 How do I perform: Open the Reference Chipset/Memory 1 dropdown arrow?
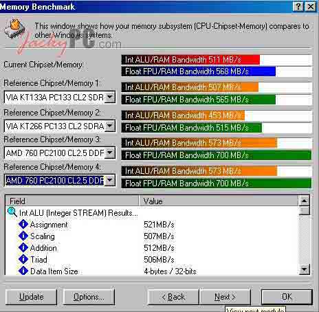[110, 97]
